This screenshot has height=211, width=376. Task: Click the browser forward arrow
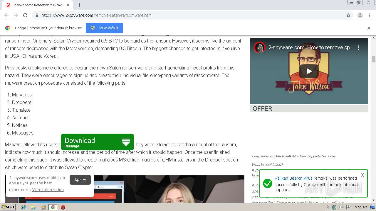(16, 15)
